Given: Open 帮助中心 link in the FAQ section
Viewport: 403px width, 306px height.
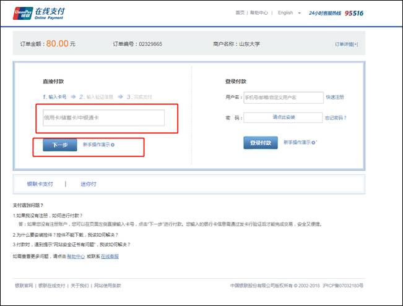Looking at the screenshot, I should click(76, 256).
